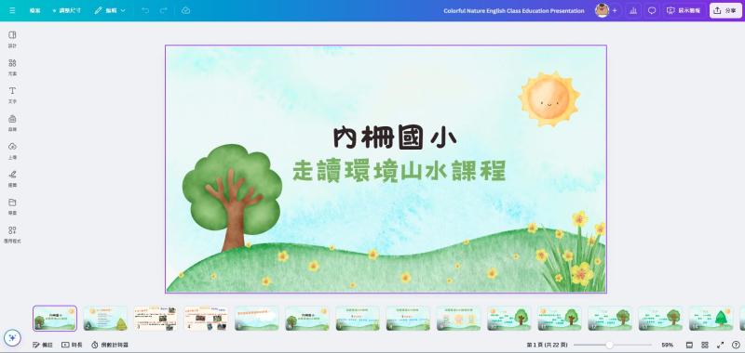Open the 時長 duration option
This screenshot has height=353, width=745.
coord(73,345)
